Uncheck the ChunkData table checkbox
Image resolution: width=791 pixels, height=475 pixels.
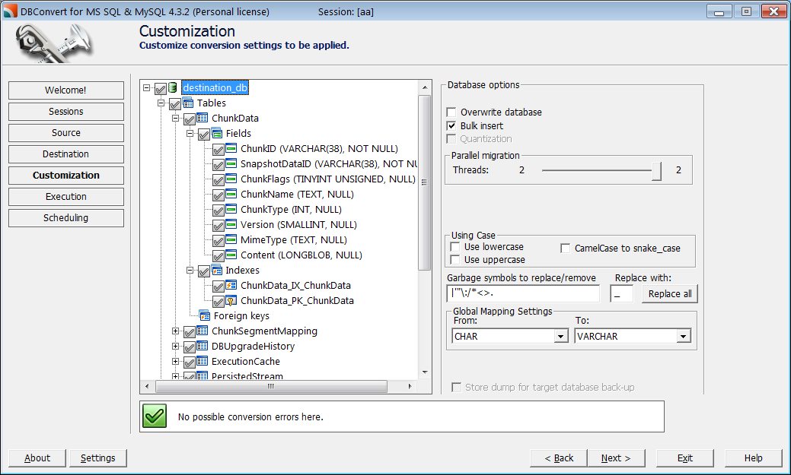pyautogui.click(x=190, y=120)
